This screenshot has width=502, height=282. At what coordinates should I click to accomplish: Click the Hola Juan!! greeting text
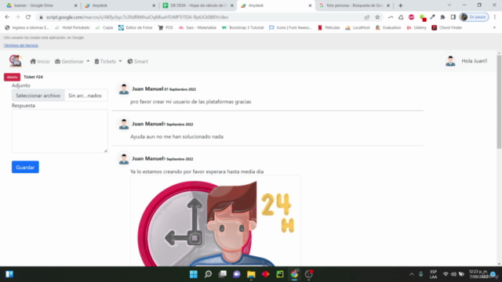click(x=474, y=61)
